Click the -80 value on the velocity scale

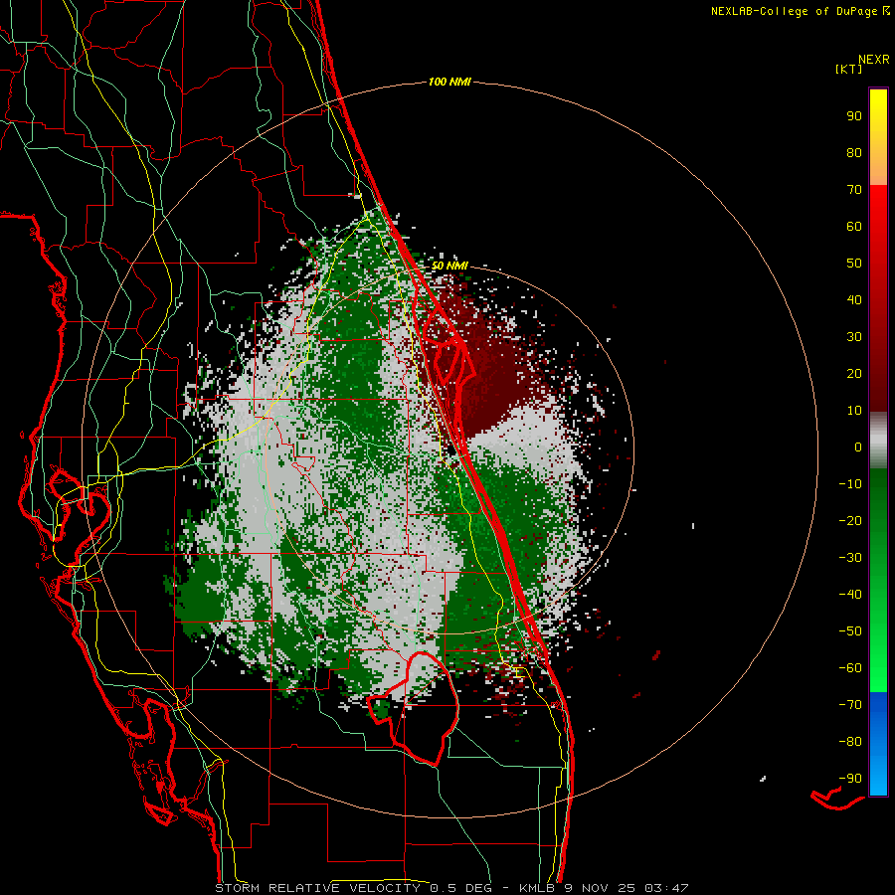(850, 742)
